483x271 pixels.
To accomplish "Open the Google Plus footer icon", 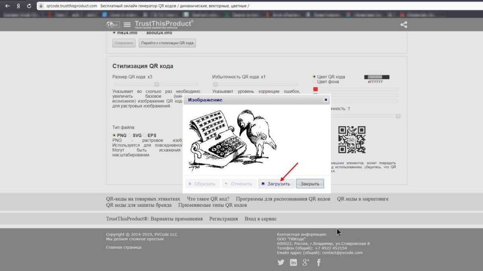I will (x=306, y=263).
